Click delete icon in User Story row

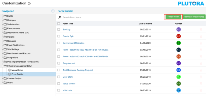201,77
